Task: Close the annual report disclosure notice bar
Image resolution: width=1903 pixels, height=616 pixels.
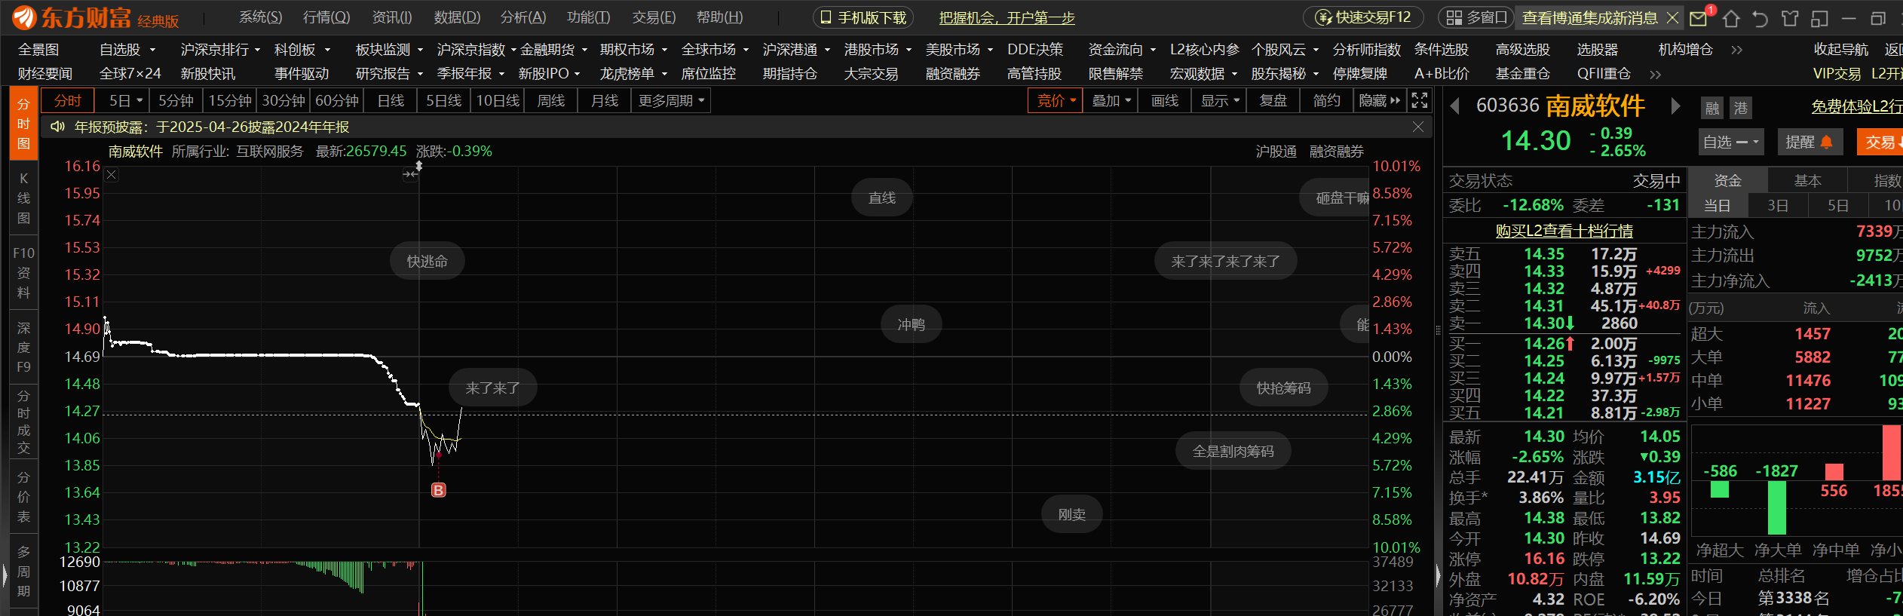Action: [1417, 127]
